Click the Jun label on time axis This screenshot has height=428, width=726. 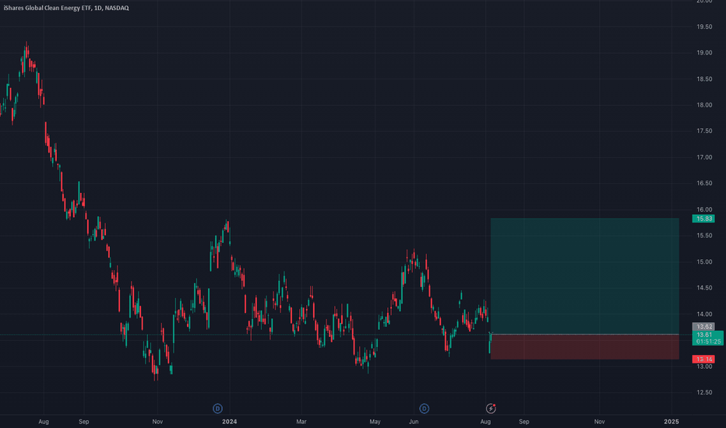point(414,422)
